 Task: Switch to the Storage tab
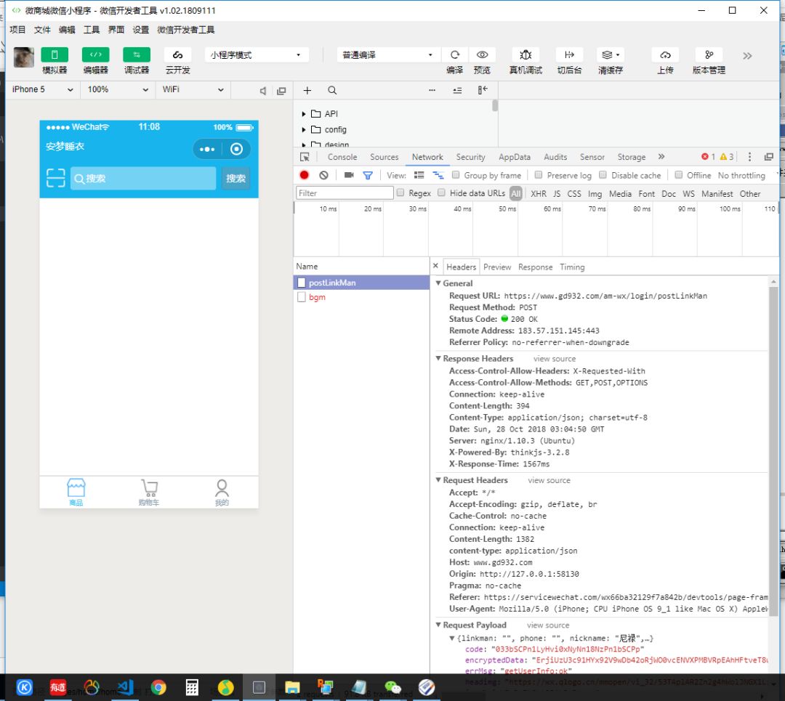coord(632,157)
